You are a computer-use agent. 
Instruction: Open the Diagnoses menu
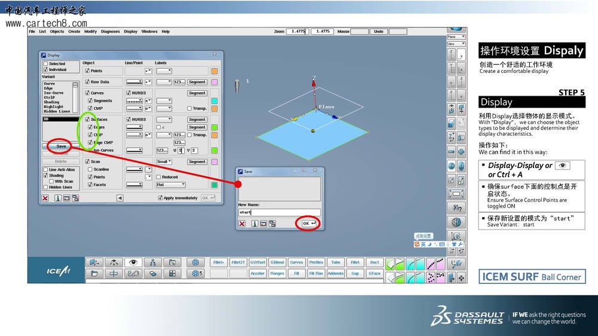point(110,32)
